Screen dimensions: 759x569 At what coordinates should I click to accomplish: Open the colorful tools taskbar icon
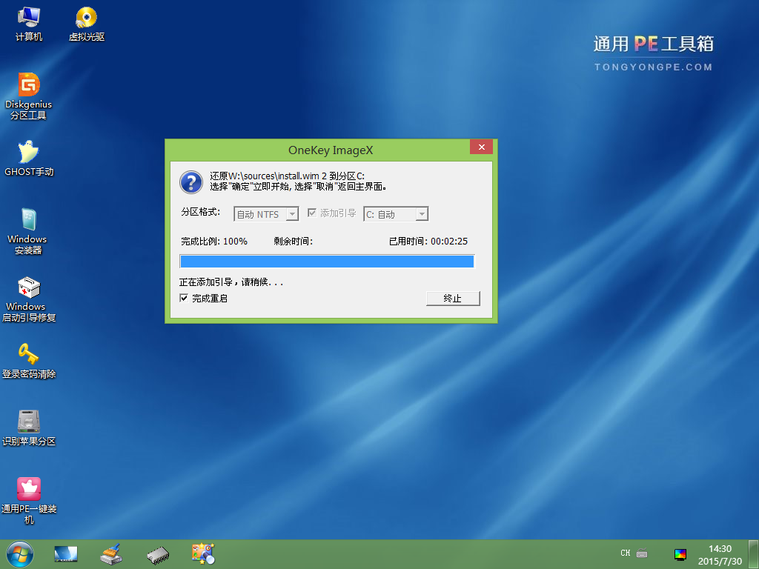coord(203,554)
